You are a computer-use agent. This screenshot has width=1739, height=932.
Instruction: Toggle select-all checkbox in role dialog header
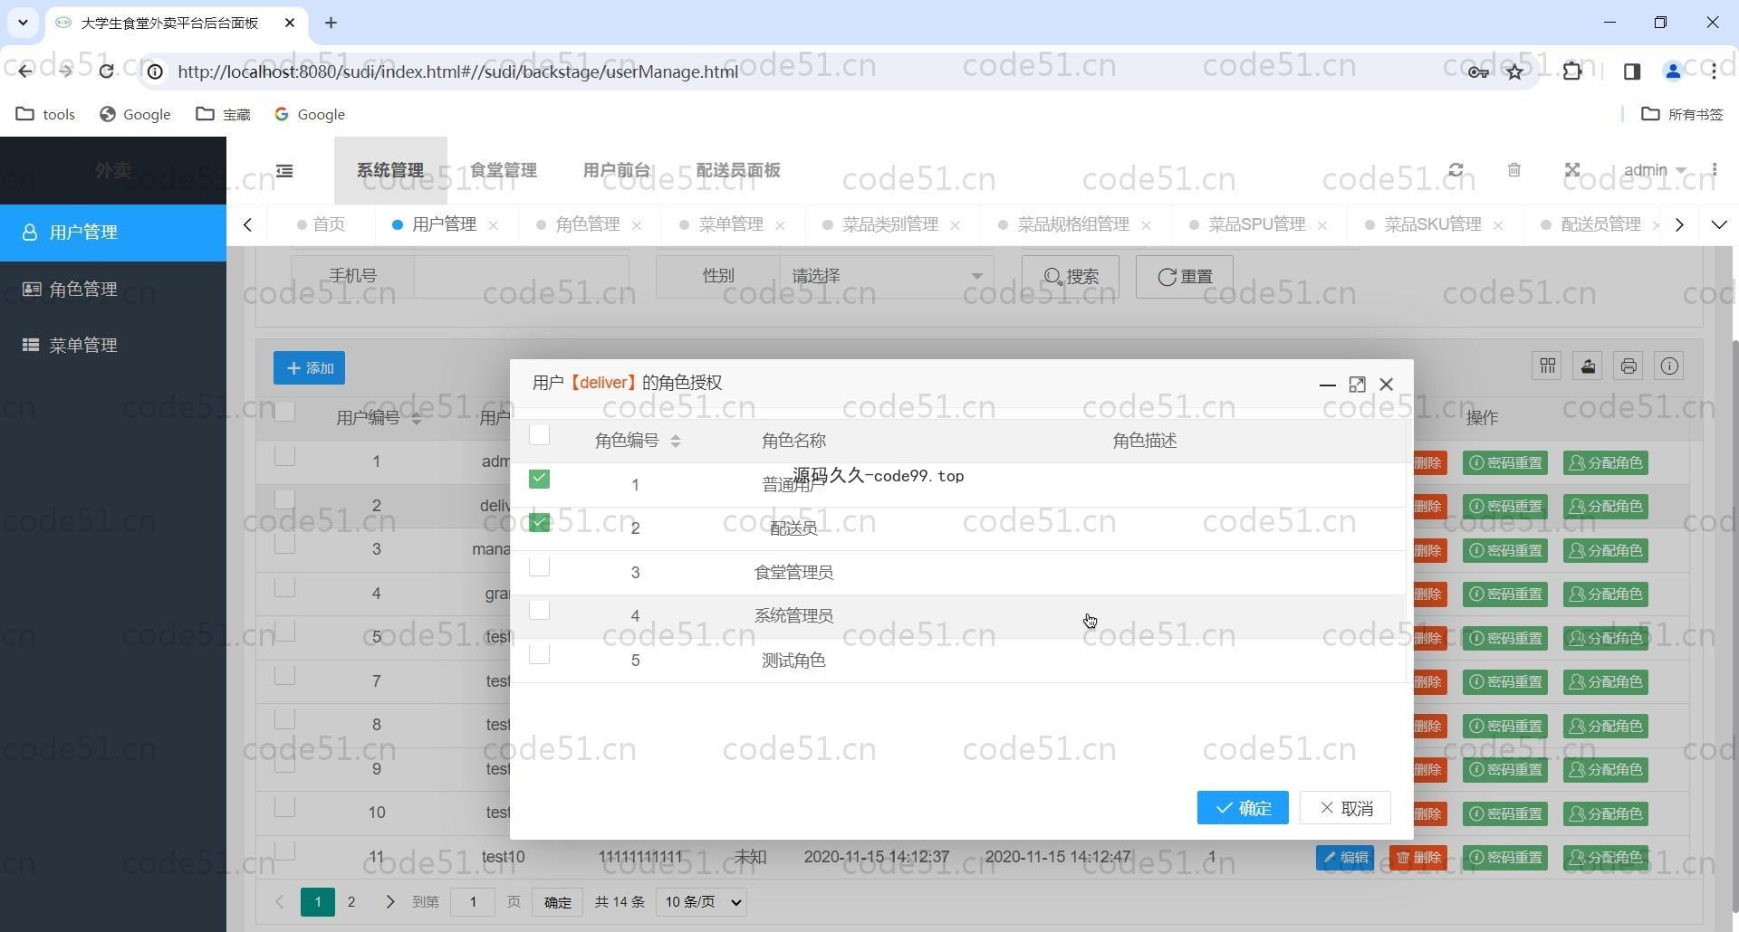(539, 435)
